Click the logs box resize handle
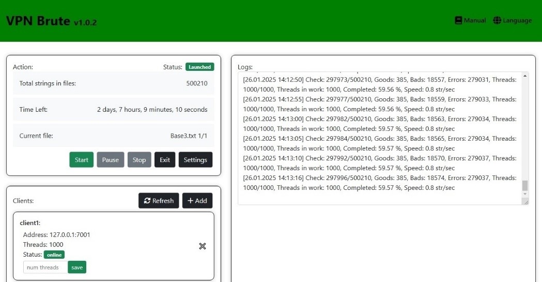Image resolution: width=542 pixels, height=282 pixels. pyautogui.click(x=526, y=202)
